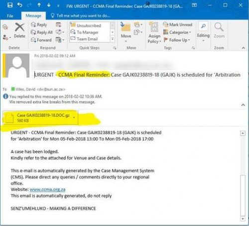Delete the message with the X icon
The width and height of the screenshot is (249, 226).
pyautogui.click(x=19, y=30)
